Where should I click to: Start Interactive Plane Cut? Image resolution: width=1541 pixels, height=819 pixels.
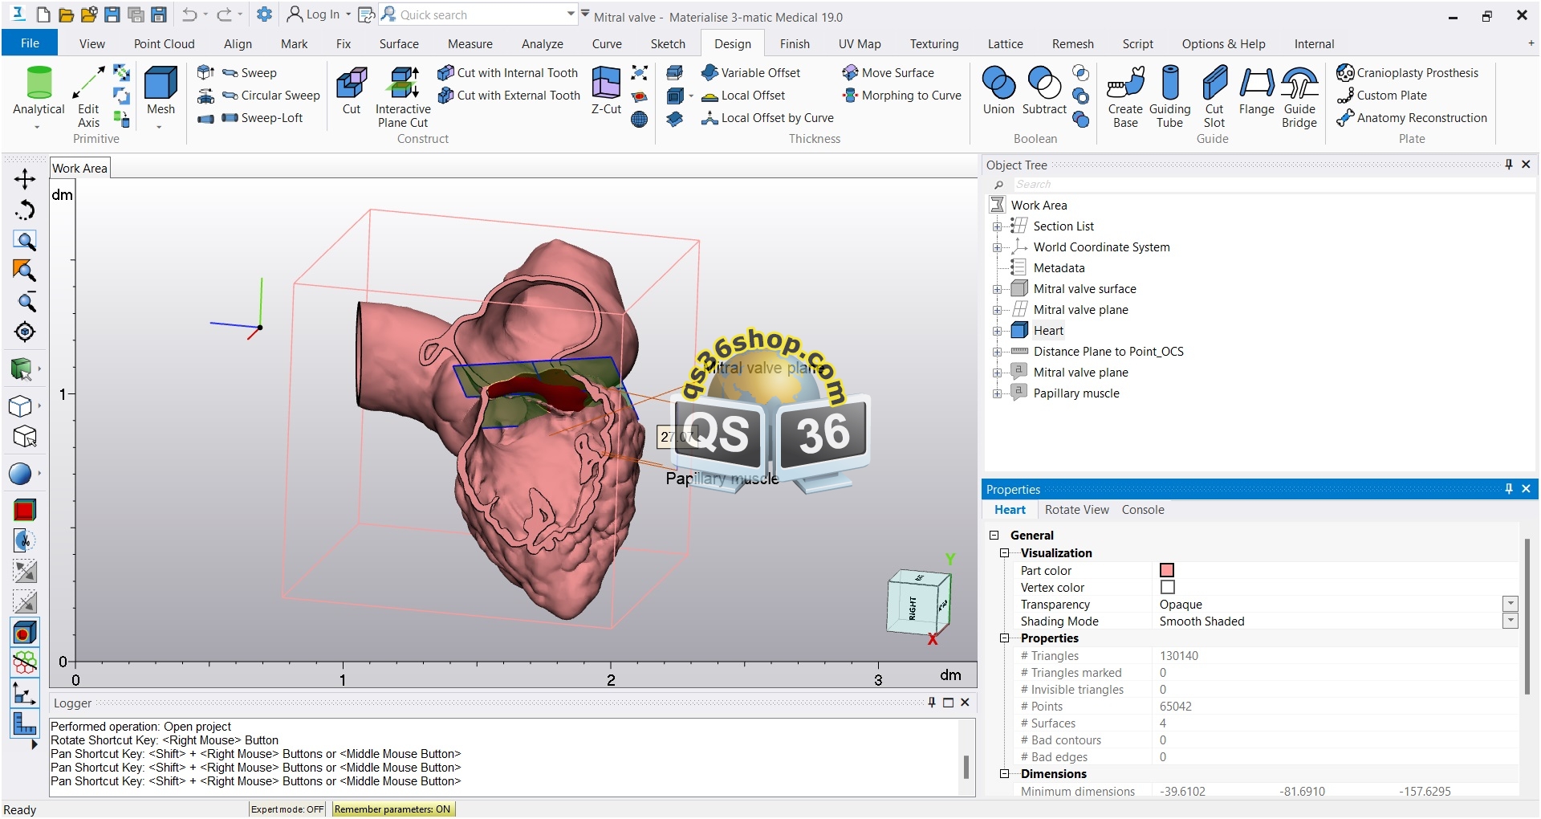pos(403,96)
